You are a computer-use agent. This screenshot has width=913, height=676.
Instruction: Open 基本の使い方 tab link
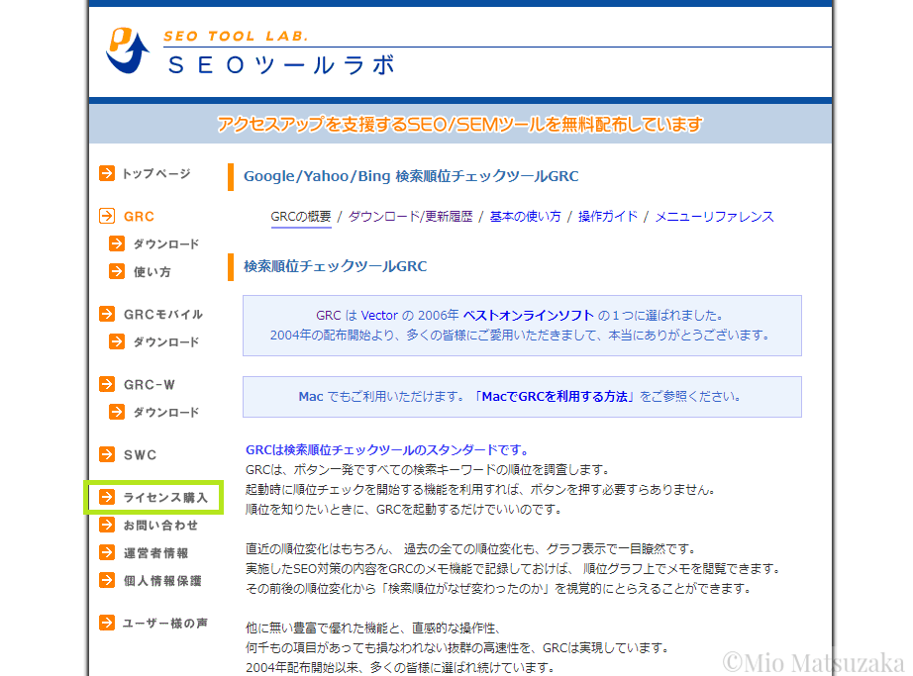[x=525, y=217]
